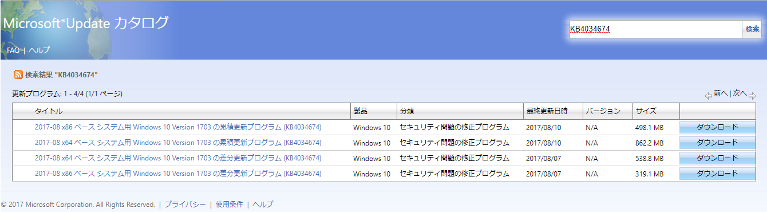Open the プライバシー link in the footer
Screen dimensions: 767x212
click(x=185, y=205)
